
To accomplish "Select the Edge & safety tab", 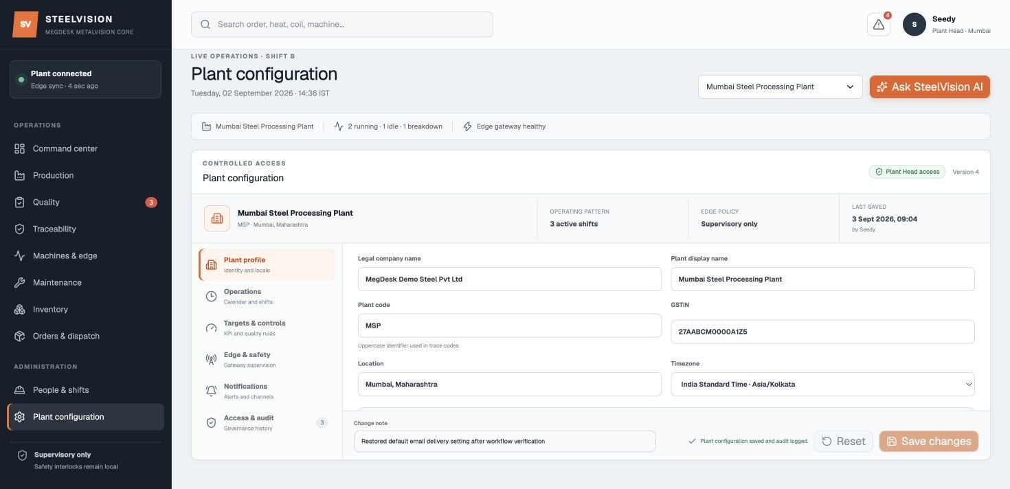I will [267, 359].
